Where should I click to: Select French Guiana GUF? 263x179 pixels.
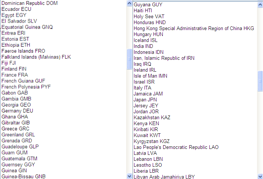[x=23, y=81]
